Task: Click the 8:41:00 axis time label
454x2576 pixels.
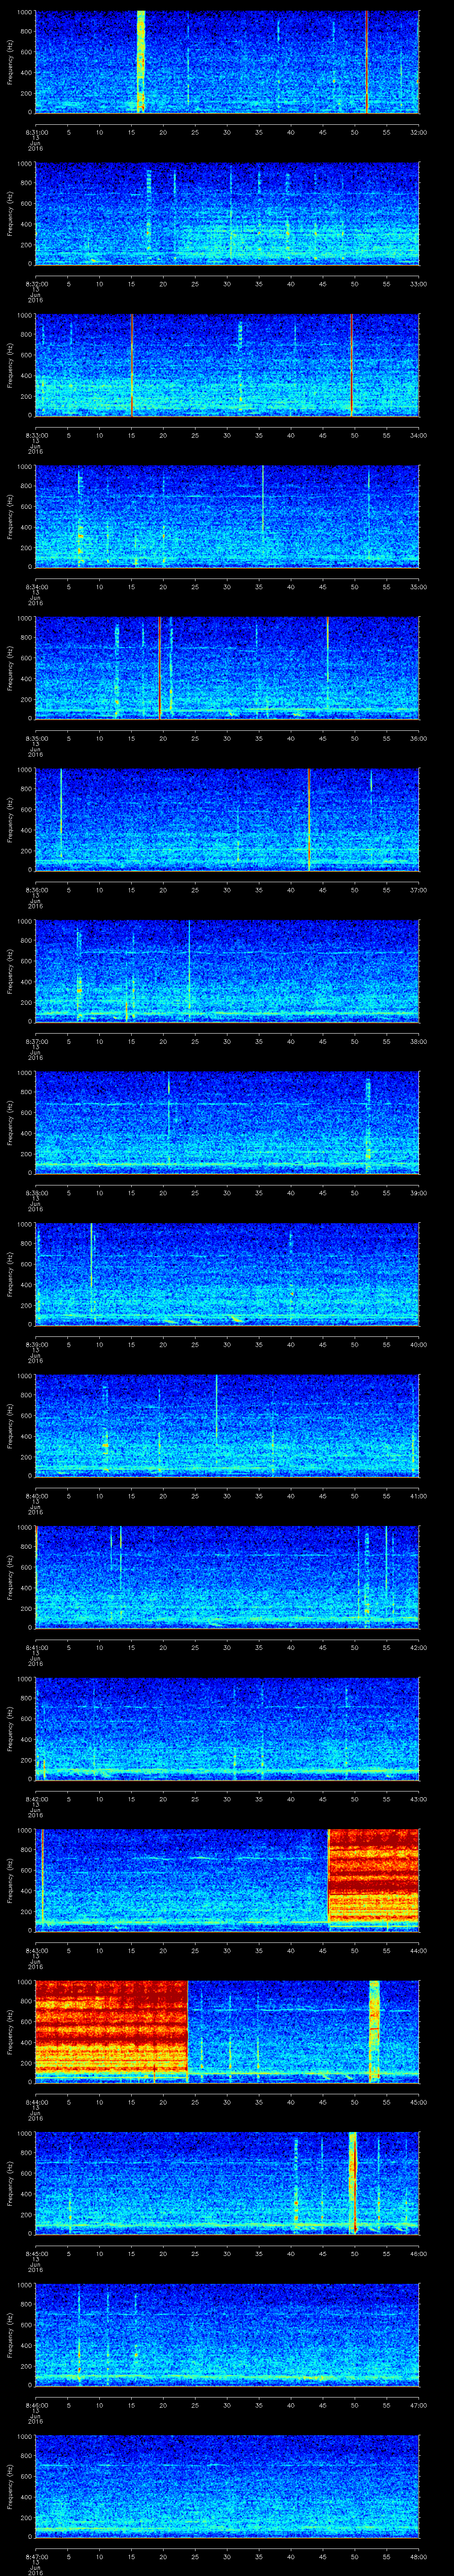Action: point(36,1647)
